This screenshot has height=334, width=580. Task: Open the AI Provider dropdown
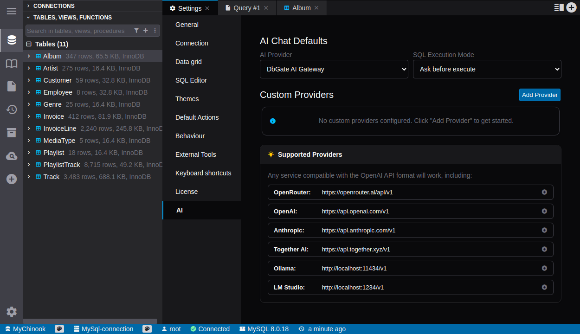click(334, 69)
